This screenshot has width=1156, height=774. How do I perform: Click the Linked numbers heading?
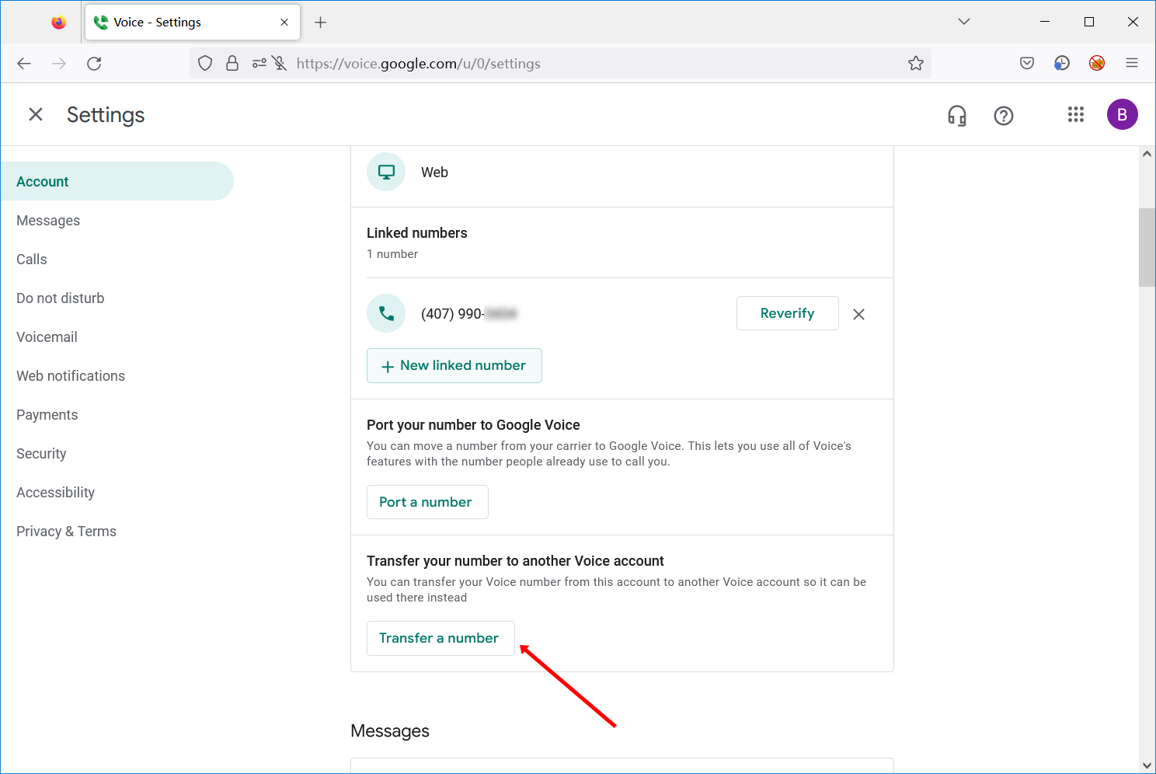click(x=417, y=233)
